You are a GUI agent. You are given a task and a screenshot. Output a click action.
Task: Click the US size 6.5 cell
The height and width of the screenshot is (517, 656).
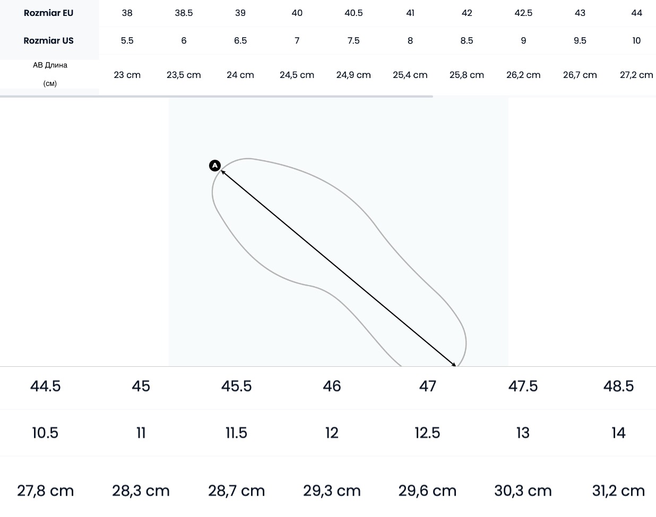240,41
